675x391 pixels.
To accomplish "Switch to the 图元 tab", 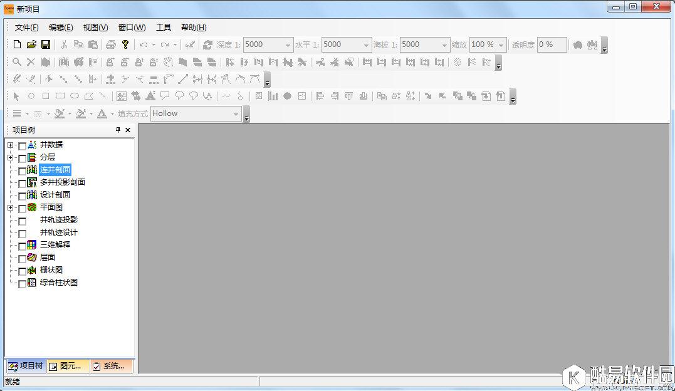I will click(67, 366).
